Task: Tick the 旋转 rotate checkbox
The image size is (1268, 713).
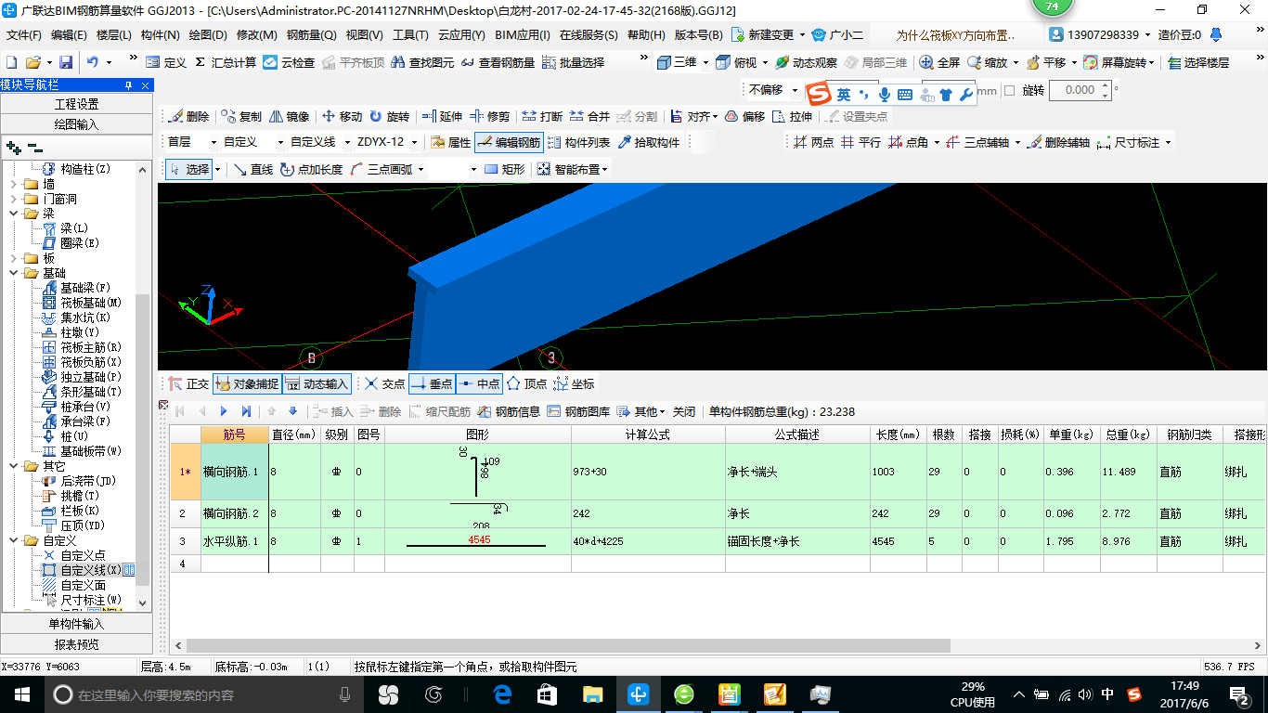Action: point(1010,91)
